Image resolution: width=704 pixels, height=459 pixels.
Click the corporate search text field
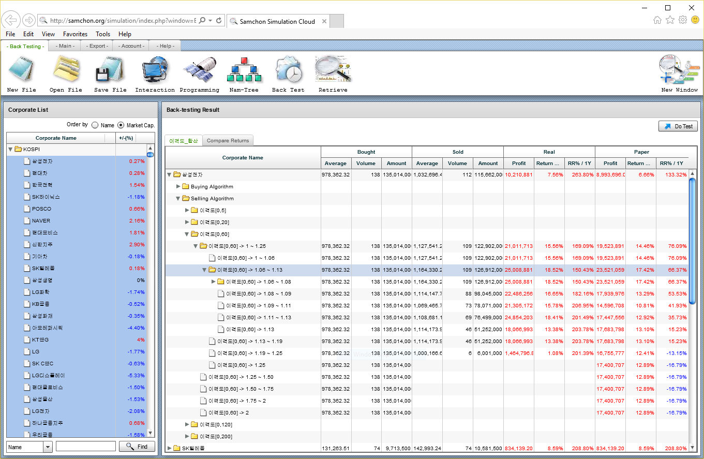86,447
